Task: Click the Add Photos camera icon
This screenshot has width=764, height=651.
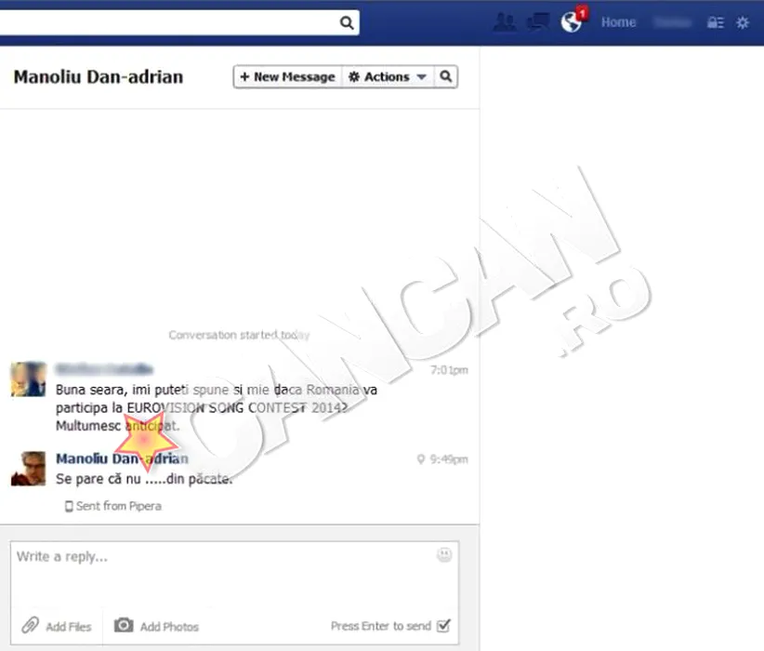Action: click(124, 626)
